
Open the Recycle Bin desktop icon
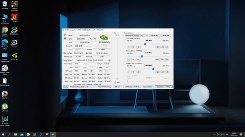point(5,5)
